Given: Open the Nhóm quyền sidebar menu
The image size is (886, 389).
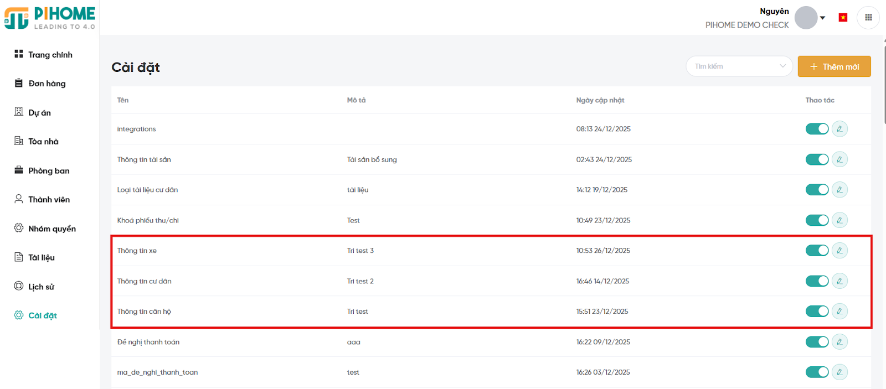Looking at the screenshot, I should click(x=51, y=229).
